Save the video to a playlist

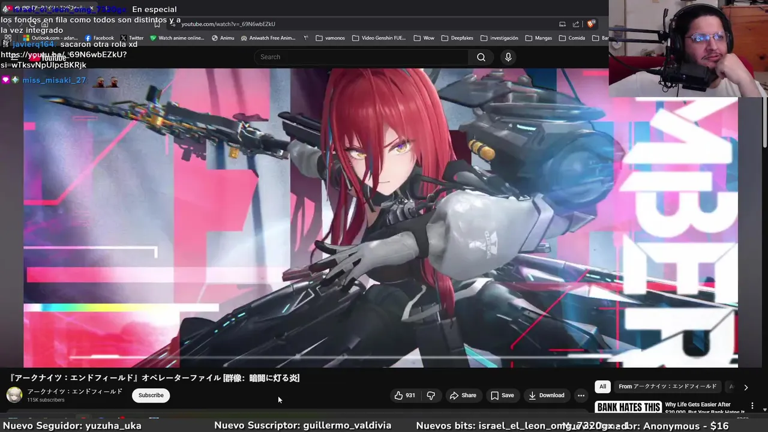tap(502, 395)
